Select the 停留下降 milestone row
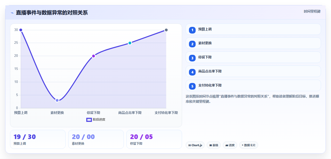Image resolution: width=331 pixels, height=159 pixels. coord(253,57)
